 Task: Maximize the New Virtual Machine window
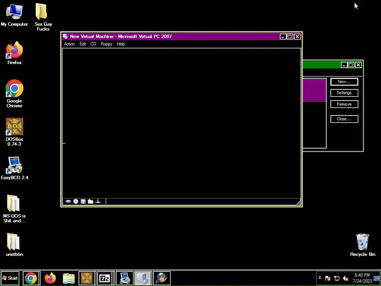pyautogui.click(x=290, y=36)
